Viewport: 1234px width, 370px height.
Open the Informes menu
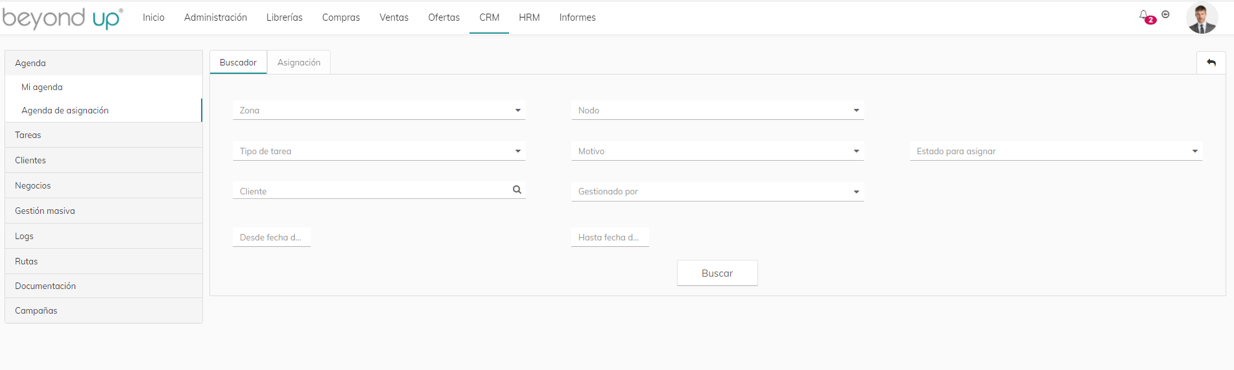(577, 17)
